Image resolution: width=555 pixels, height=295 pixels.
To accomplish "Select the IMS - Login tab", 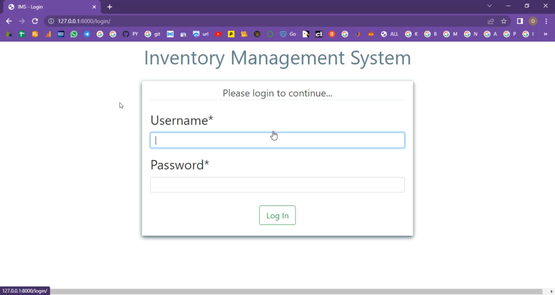I will [52, 7].
